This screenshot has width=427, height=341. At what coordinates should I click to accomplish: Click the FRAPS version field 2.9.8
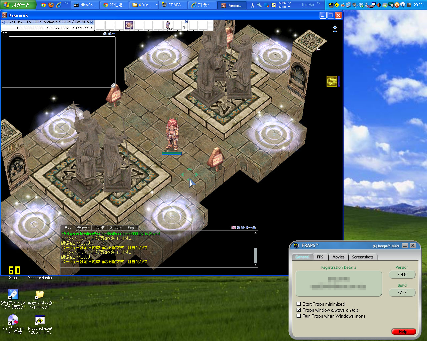[402, 275]
